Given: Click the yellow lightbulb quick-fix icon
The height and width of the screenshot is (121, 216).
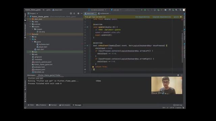Looking at the screenshot, I should (93, 67).
